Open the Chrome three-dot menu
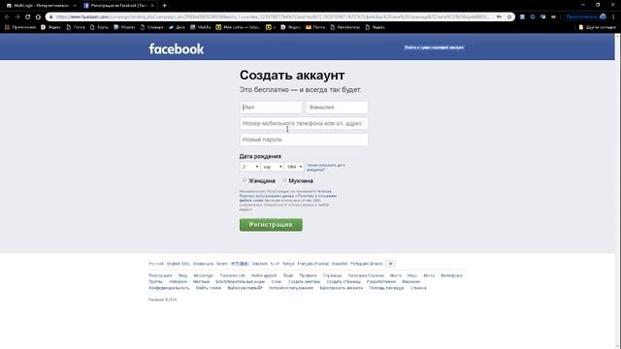 click(614, 17)
